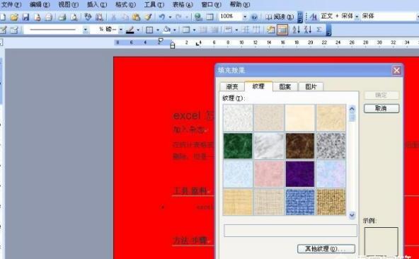Click the border color pen icon
Image resolution: width=419 pixels, height=259 pixels.
(x=130, y=30)
